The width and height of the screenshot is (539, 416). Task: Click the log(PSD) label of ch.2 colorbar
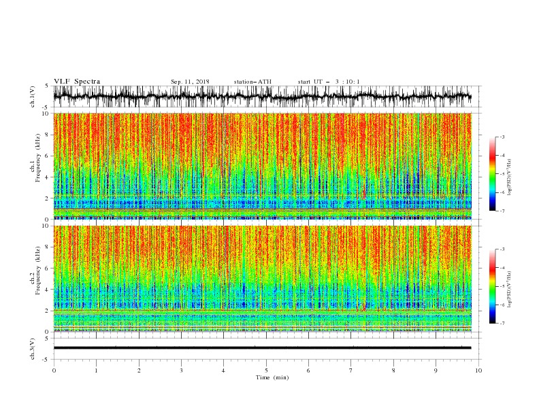[x=509, y=290]
